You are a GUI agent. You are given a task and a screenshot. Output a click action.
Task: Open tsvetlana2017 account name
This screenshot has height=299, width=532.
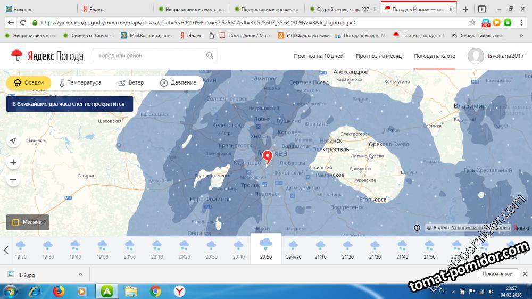click(x=506, y=56)
